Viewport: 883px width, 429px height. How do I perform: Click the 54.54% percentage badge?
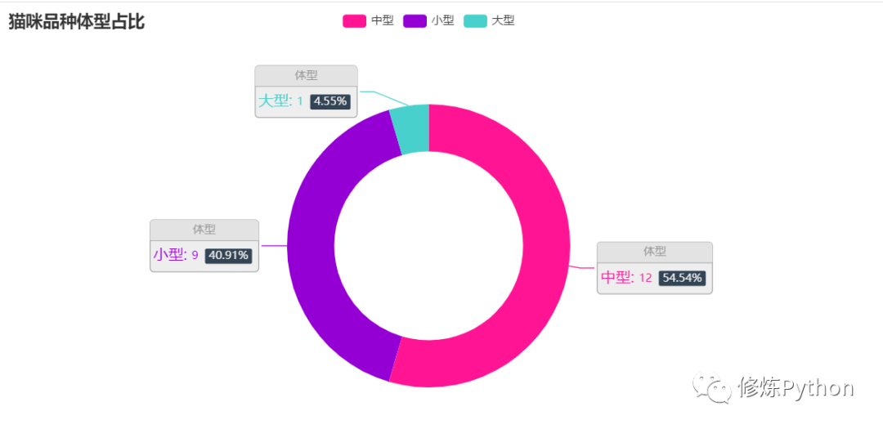click(683, 278)
